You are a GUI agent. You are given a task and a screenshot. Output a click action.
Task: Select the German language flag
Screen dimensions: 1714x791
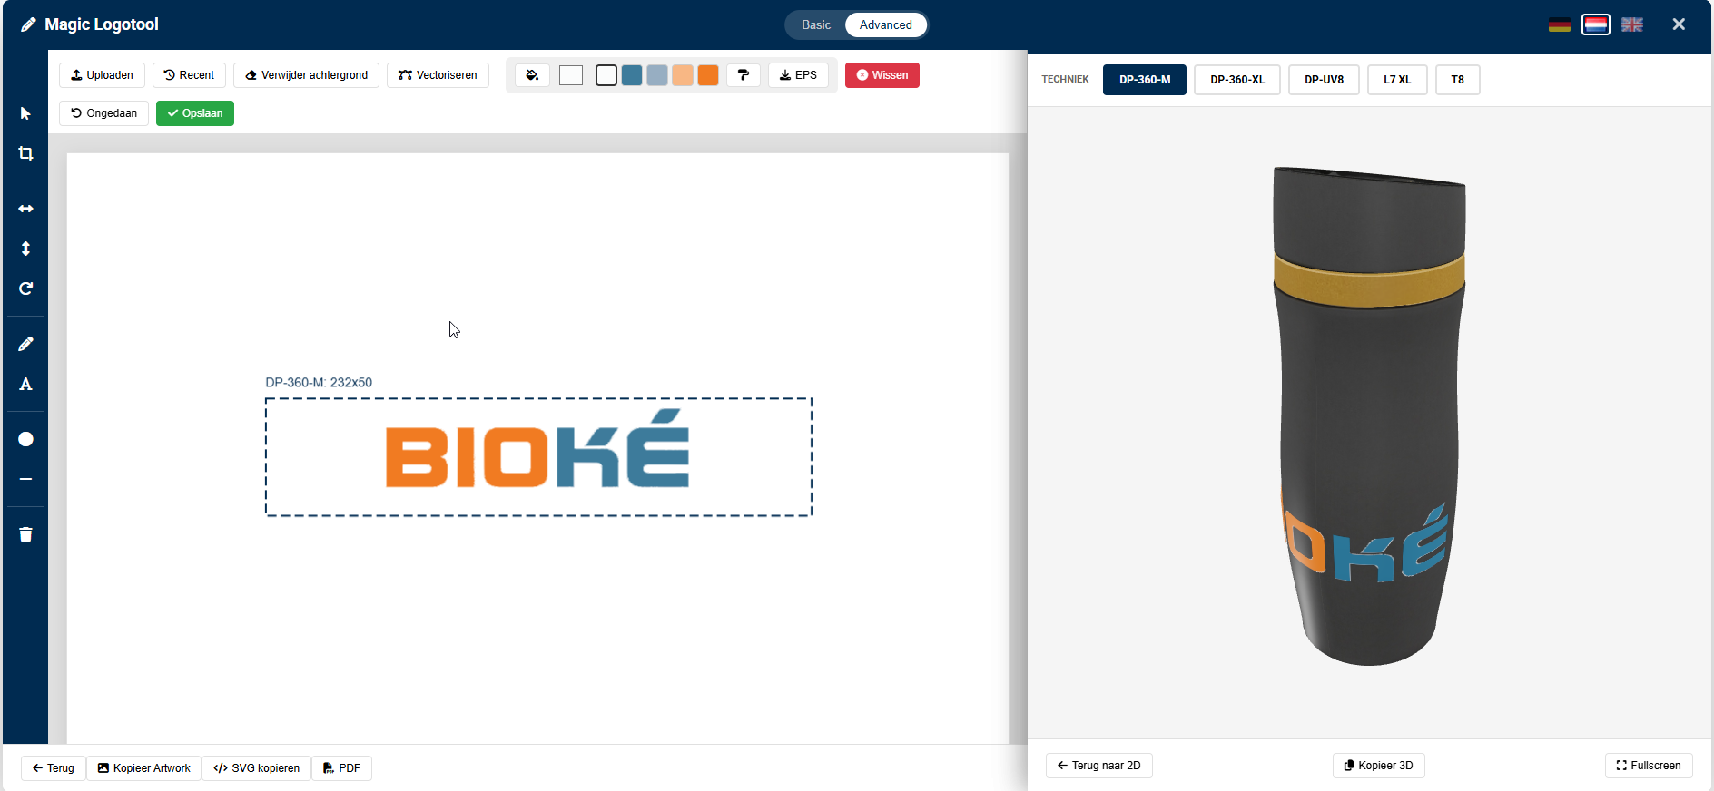tap(1559, 24)
